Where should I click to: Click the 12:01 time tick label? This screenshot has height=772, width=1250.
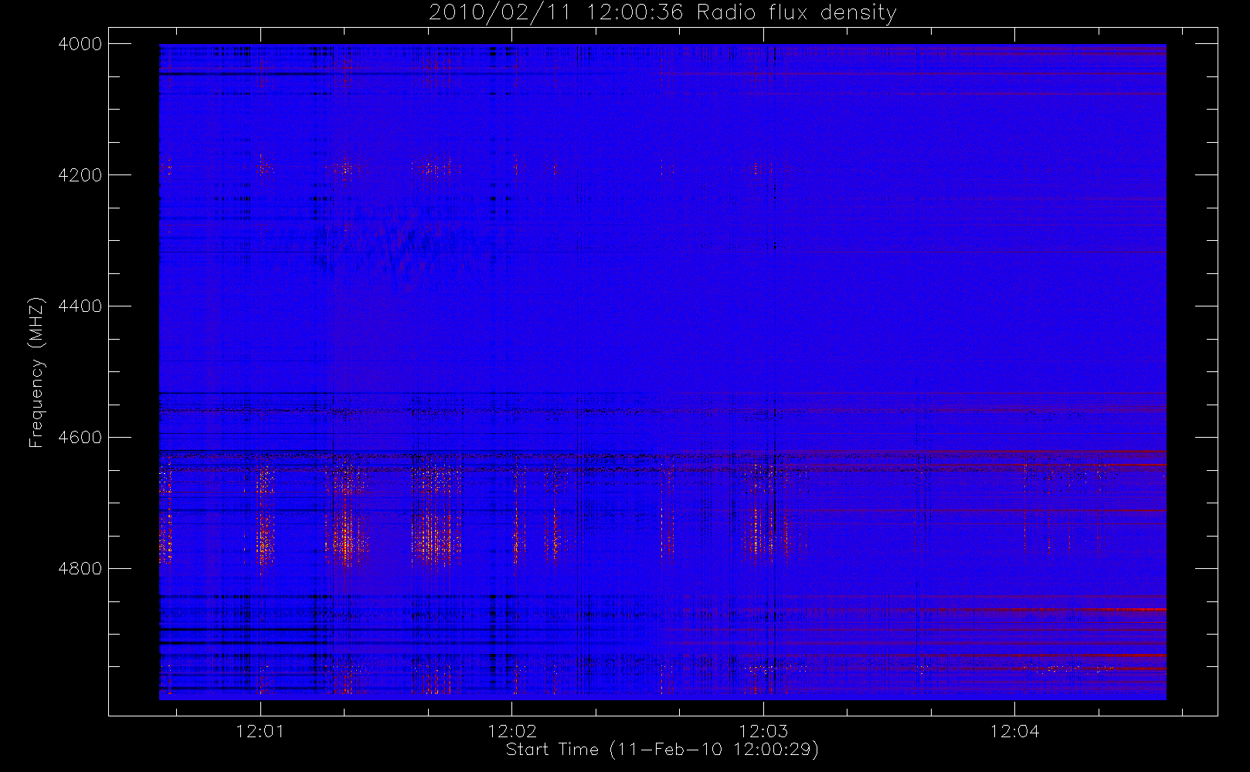tap(260, 731)
